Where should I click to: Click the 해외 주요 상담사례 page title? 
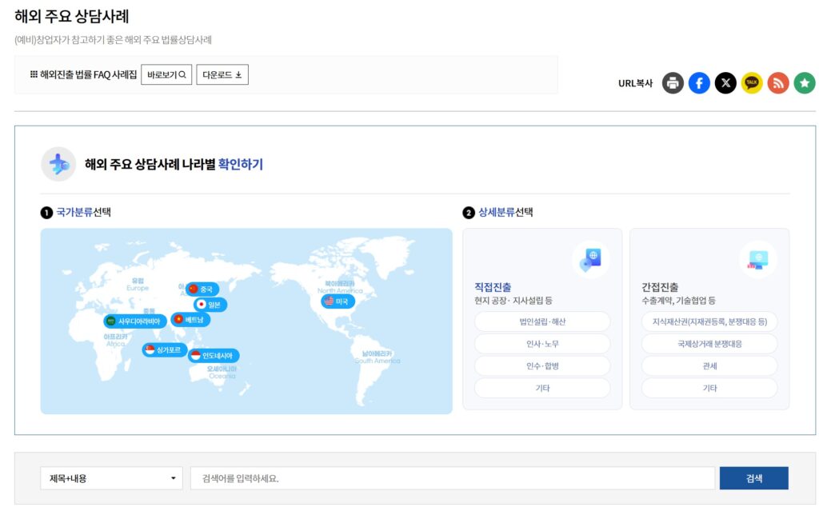click(71, 16)
